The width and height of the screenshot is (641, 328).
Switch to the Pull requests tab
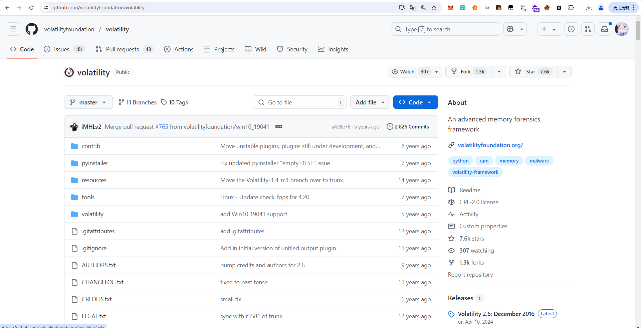coord(122,49)
